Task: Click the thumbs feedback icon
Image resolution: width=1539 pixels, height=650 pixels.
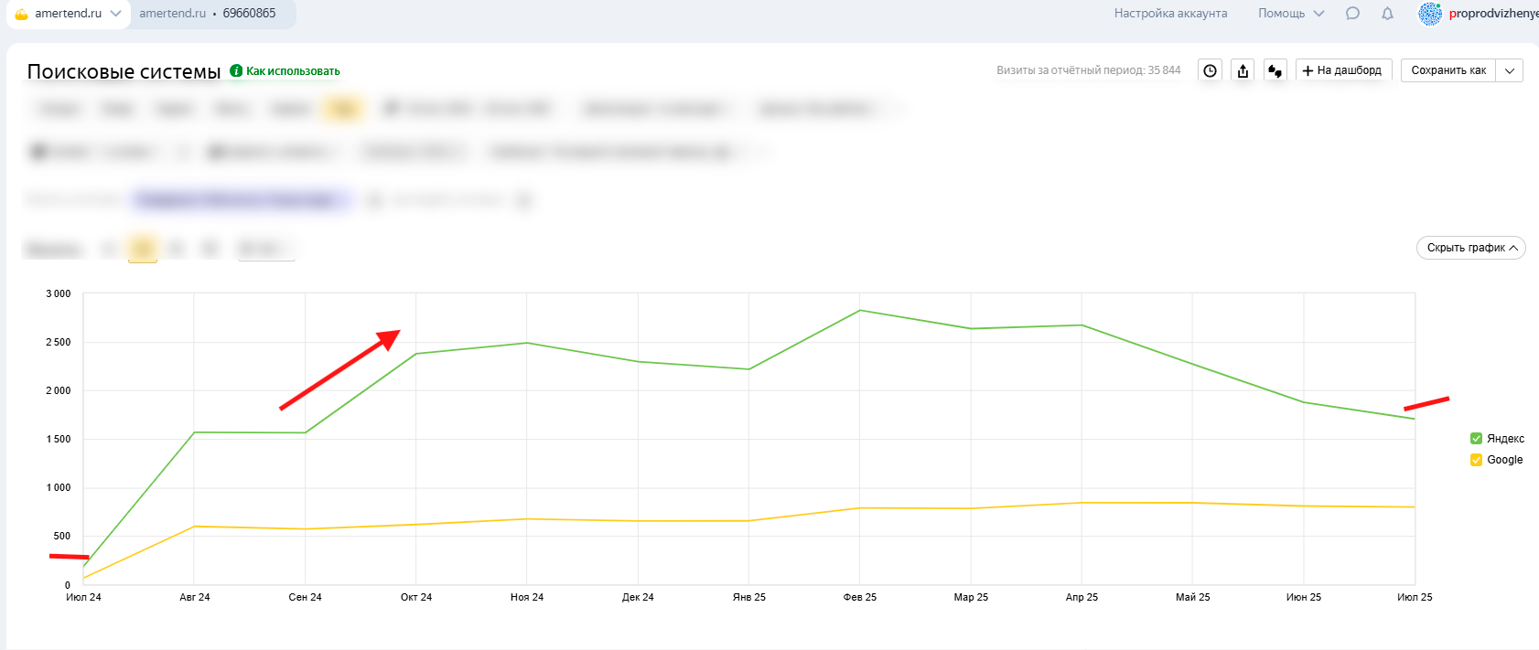Action: [1275, 70]
